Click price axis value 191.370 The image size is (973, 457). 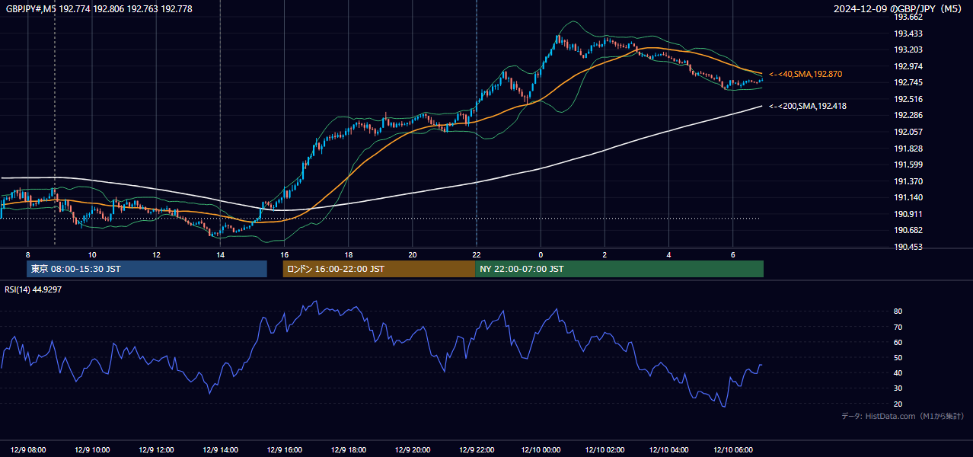[x=908, y=181]
